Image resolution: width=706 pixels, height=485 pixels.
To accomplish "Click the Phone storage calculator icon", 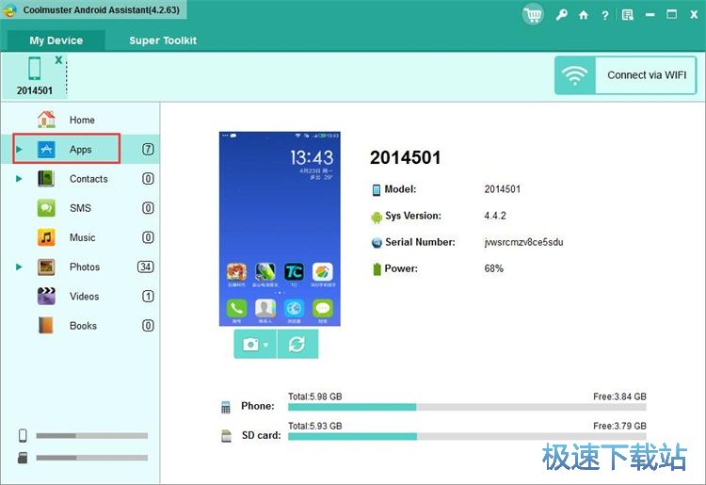I will point(226,407).
